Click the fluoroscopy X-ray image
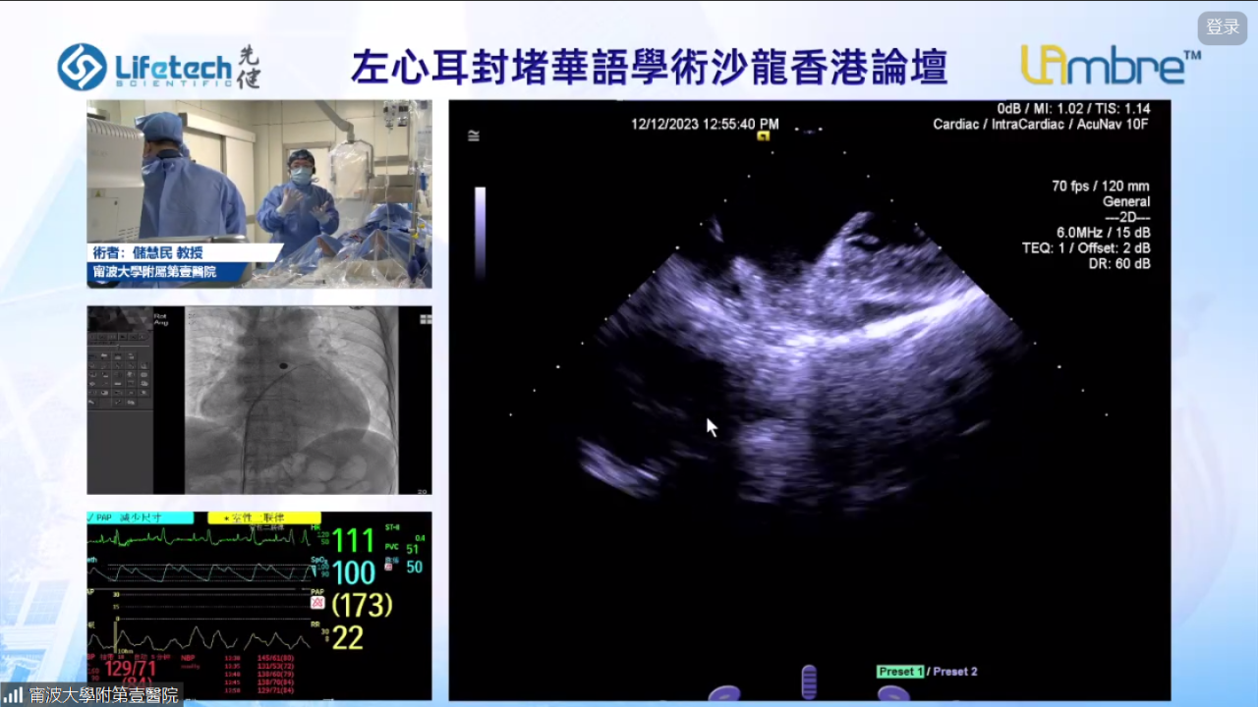Screen dimensions: 1258x707 click(x=292, y=400)
